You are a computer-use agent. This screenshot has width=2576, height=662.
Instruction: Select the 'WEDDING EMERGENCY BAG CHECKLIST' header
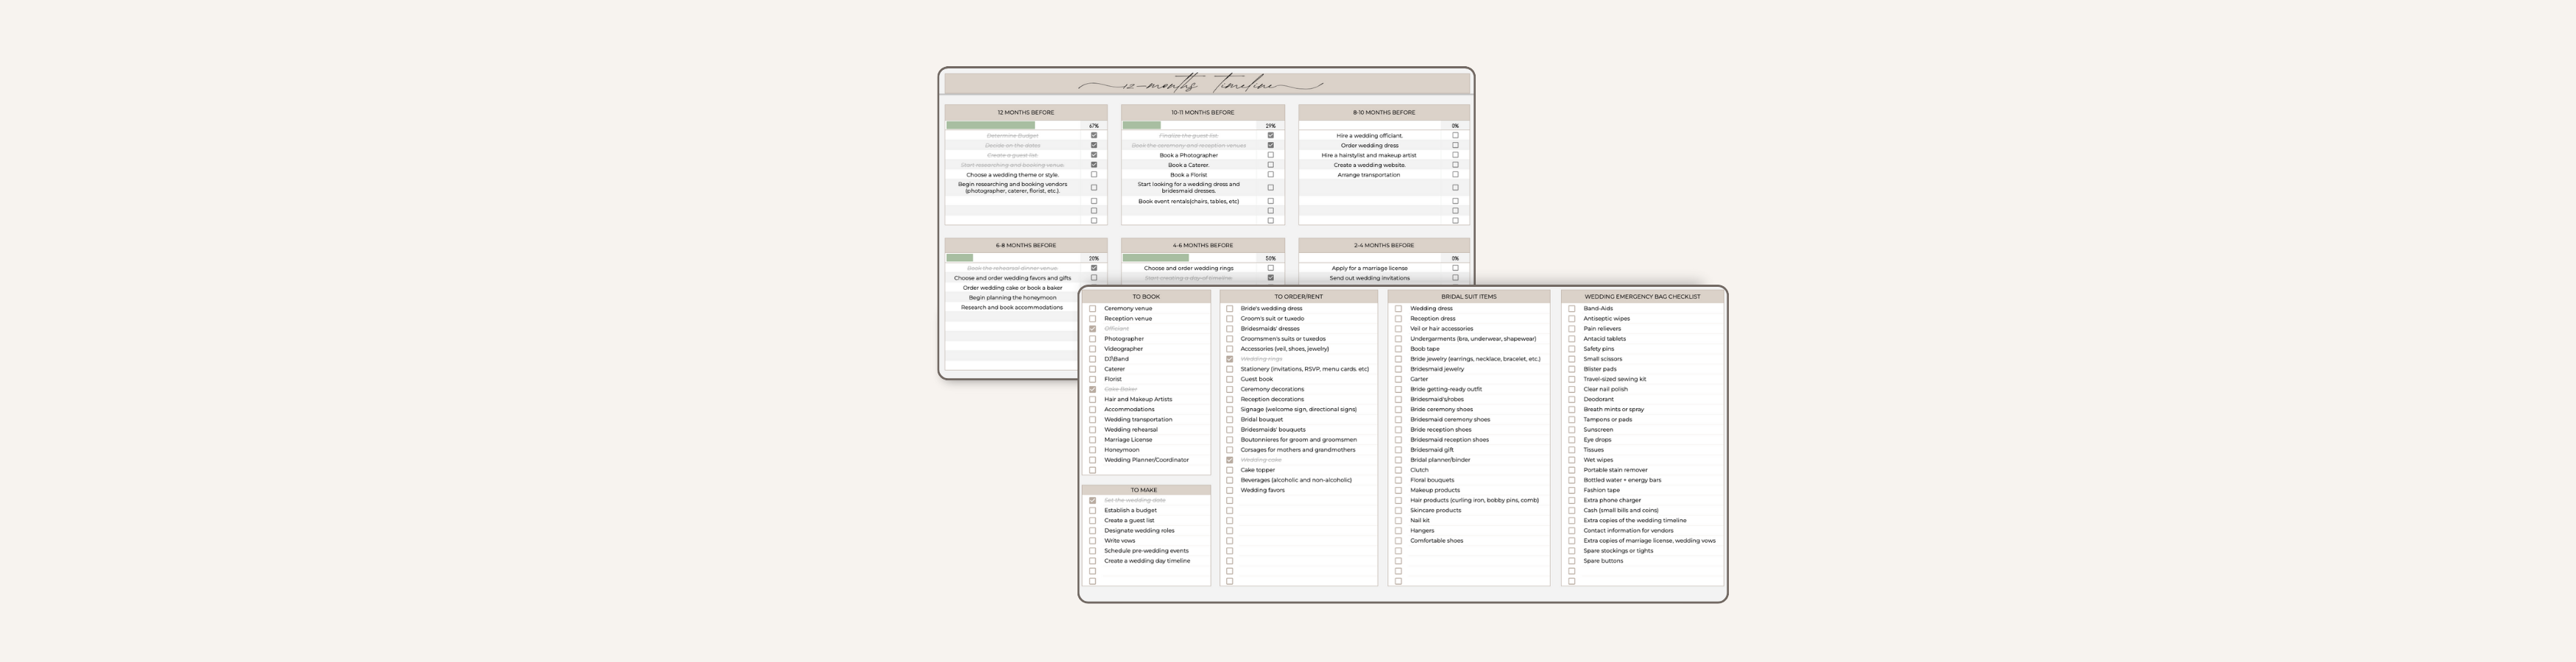pyautogui.click(x=1642, y=296)
